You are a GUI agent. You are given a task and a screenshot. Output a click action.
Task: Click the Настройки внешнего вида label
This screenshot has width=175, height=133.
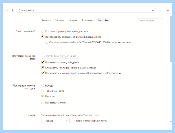click(x=24, y=57)
